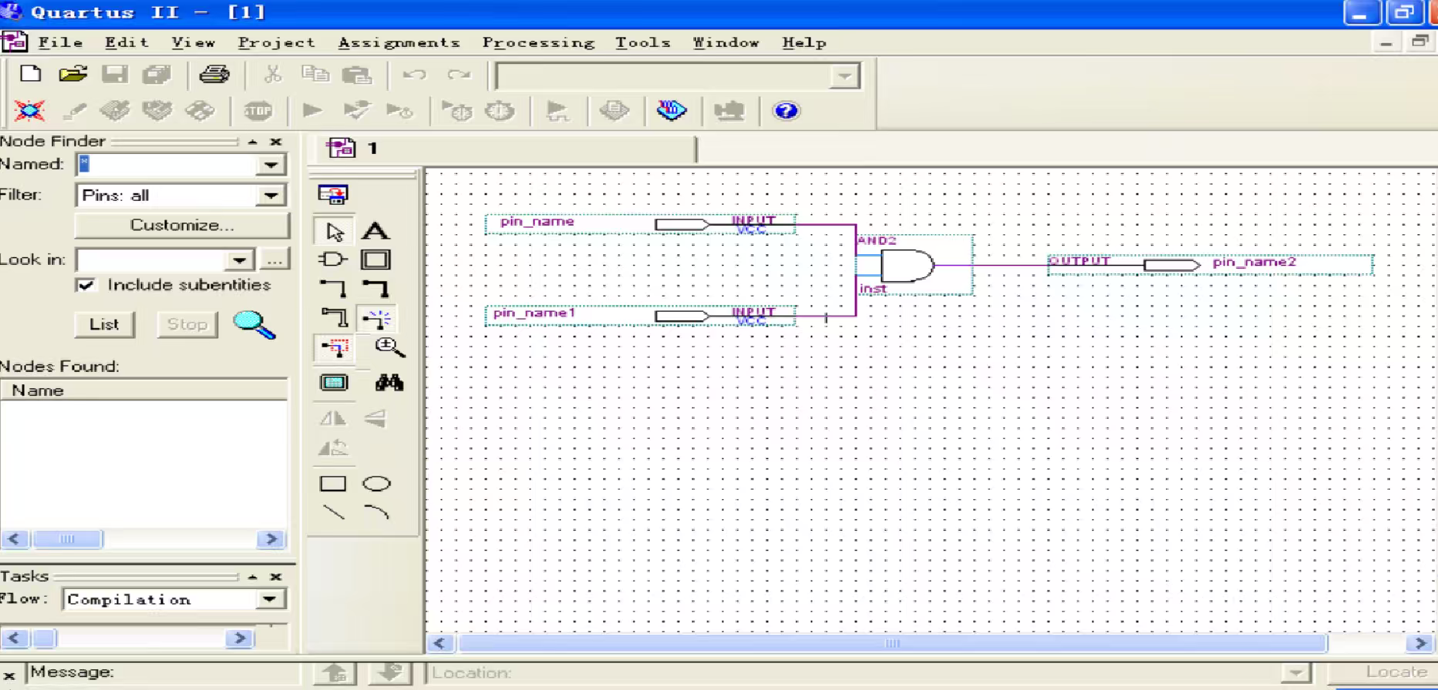
Task: Open the Programmer tool icon
Action: (x=672, y=111)
